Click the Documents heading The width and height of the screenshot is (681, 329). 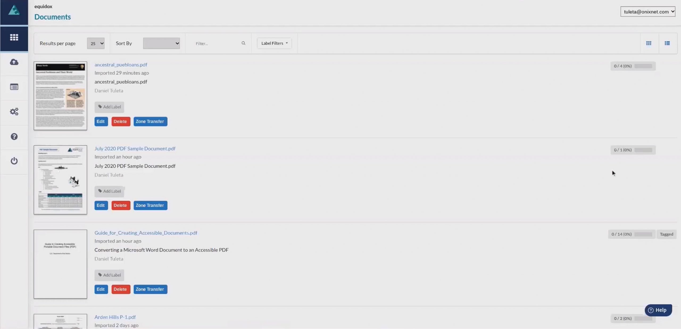[x=52, y=16]
